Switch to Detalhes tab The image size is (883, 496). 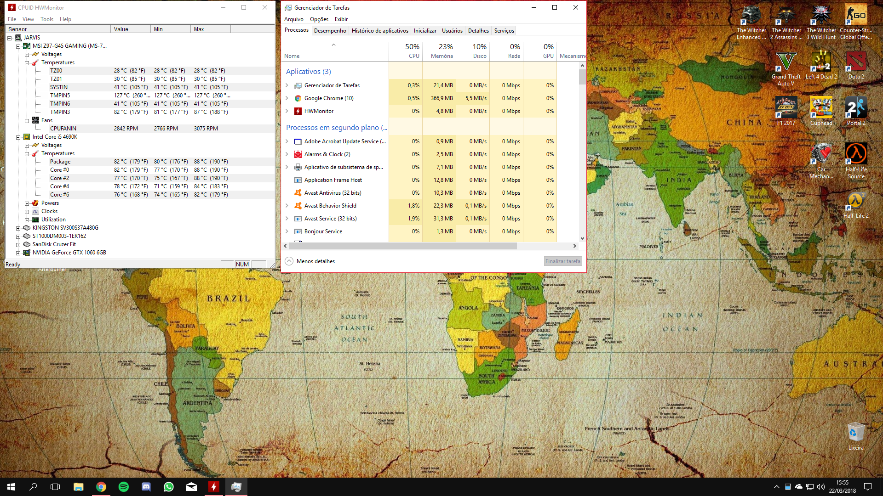(478, 31)
